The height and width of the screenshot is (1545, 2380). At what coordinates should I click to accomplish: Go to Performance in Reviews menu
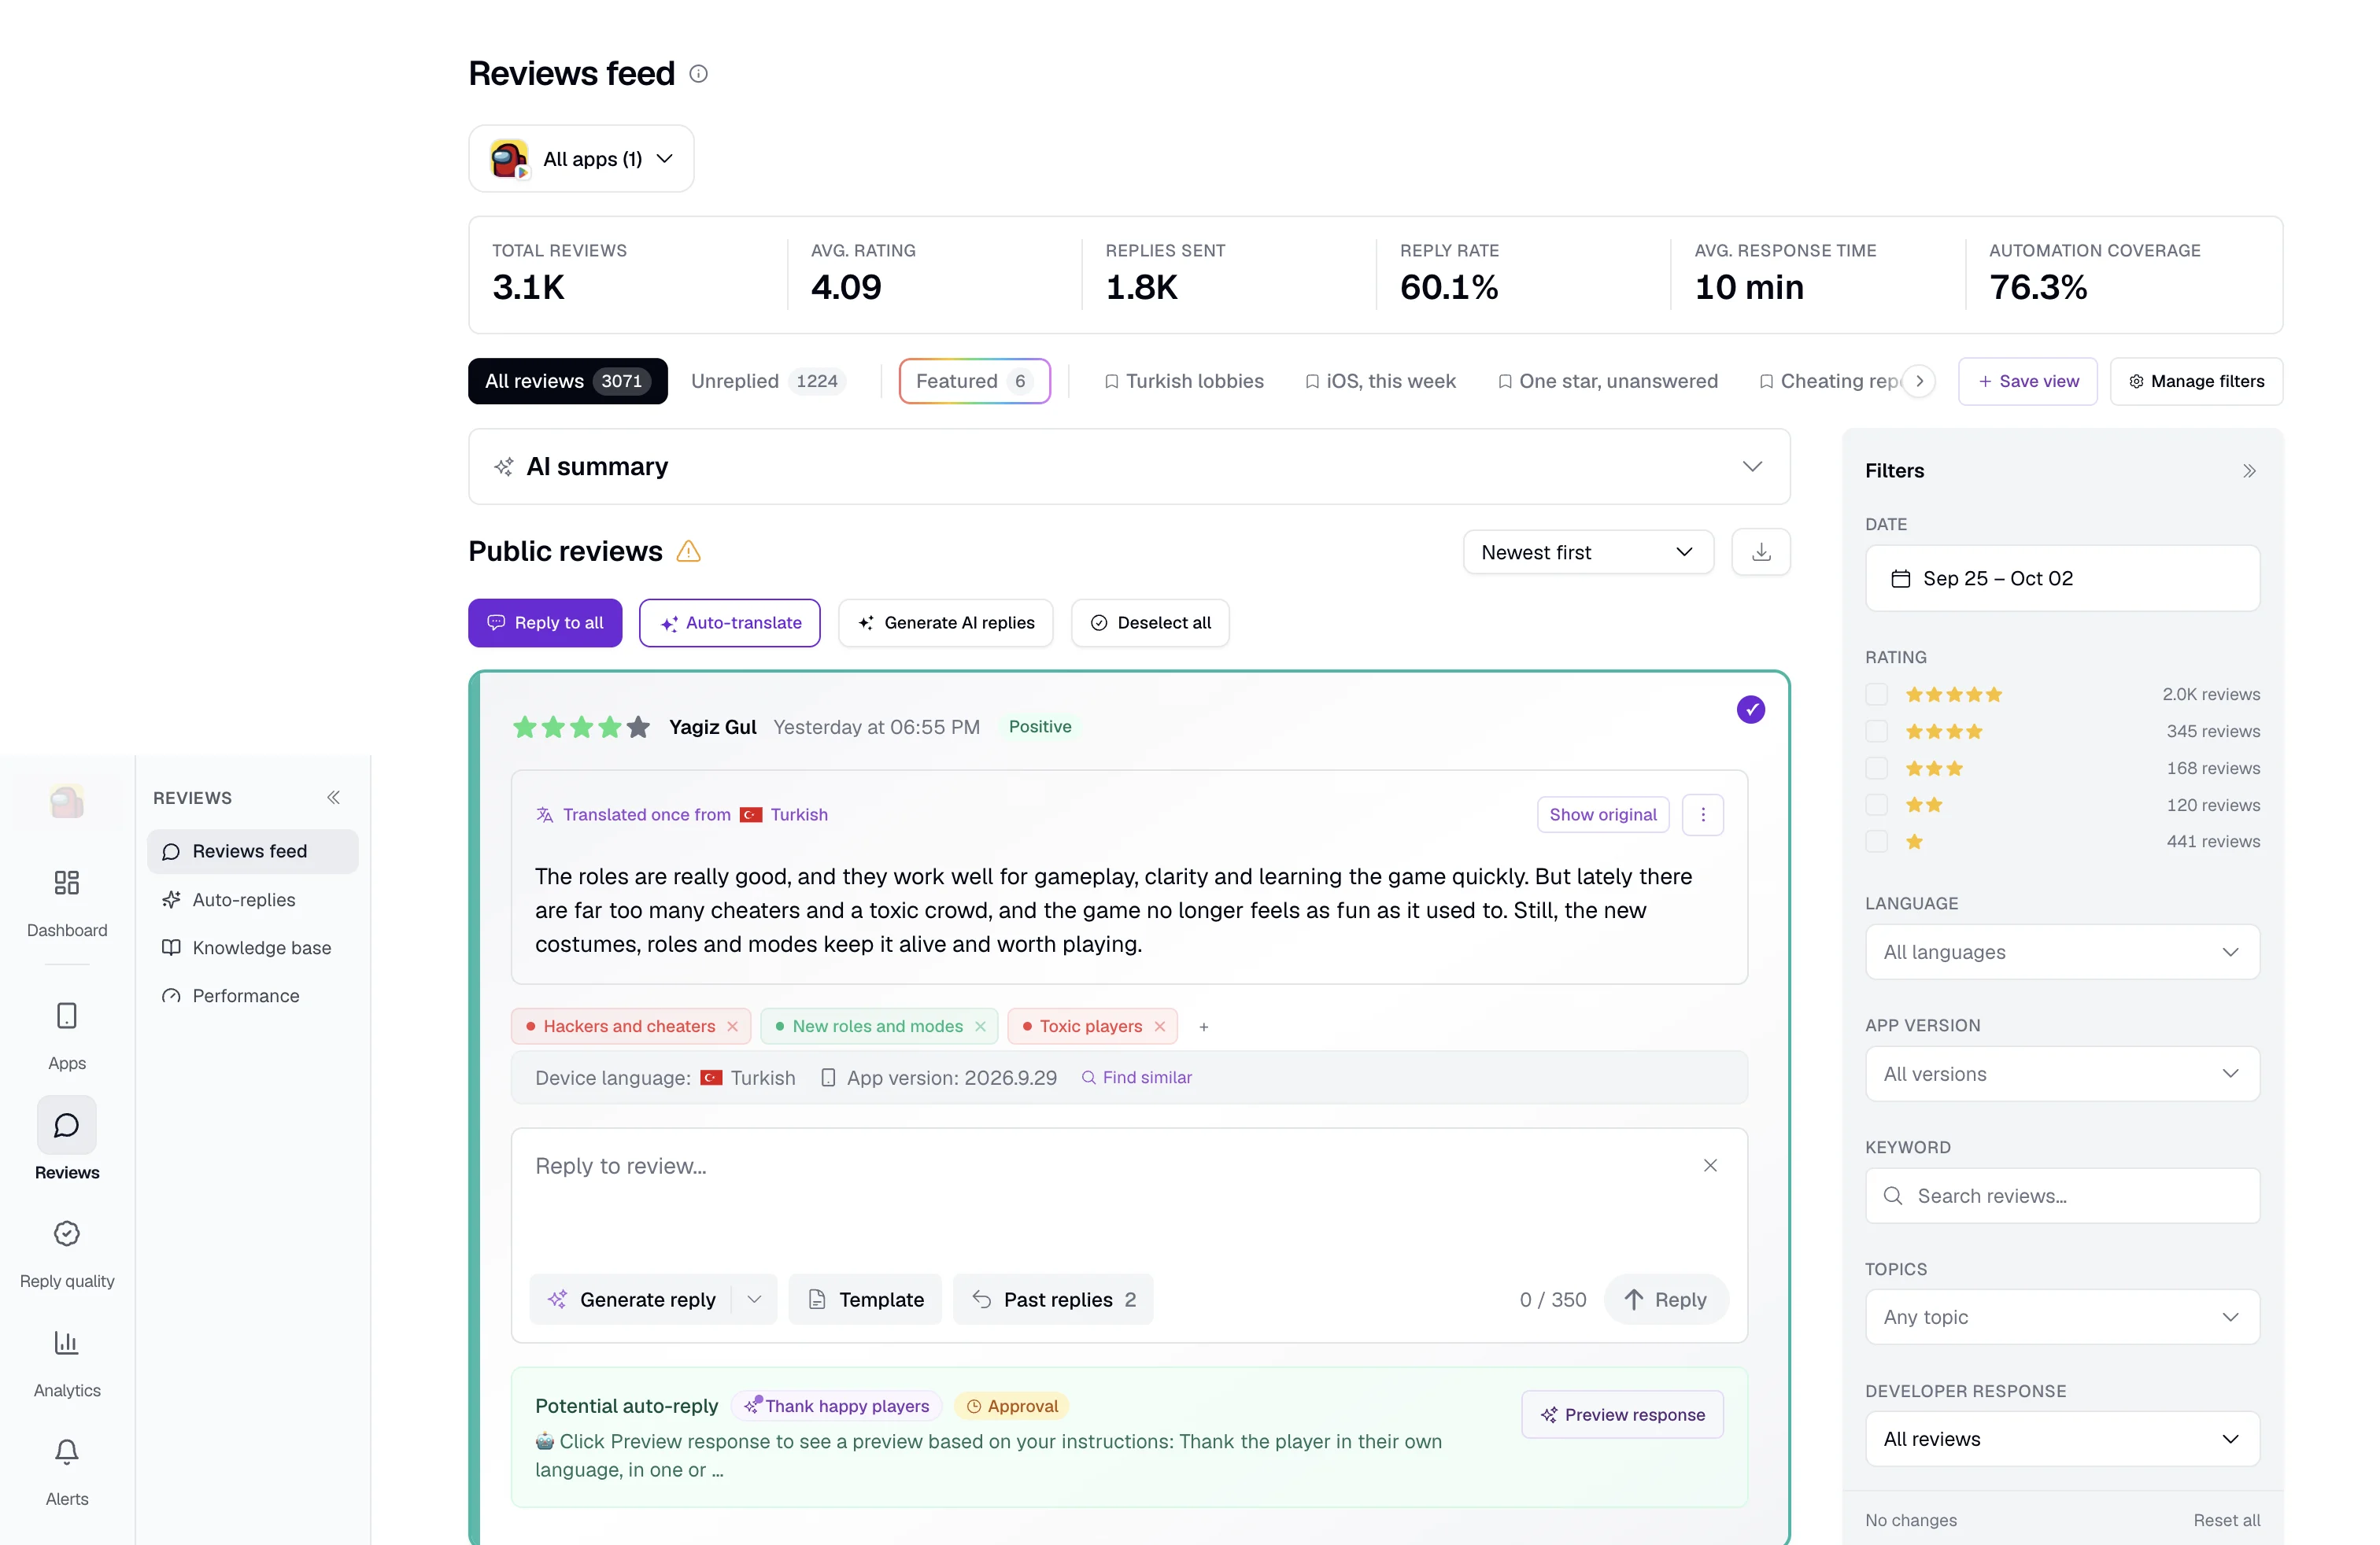tap(253, 995)
